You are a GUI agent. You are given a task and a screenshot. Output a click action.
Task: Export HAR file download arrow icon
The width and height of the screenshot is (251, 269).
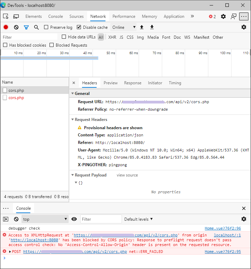(152, 27)
